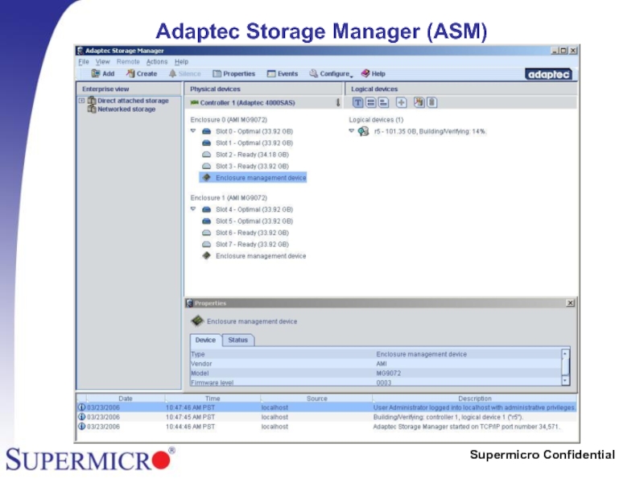Open the Help menu
Screen dimensions: 644x483
182,62
